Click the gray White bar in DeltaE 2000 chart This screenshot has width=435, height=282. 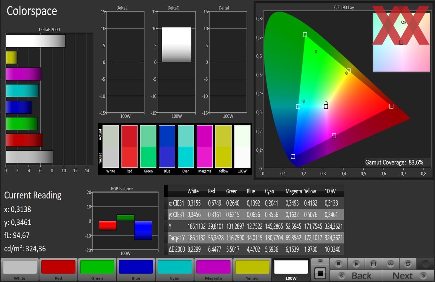(x=29, y=157)
